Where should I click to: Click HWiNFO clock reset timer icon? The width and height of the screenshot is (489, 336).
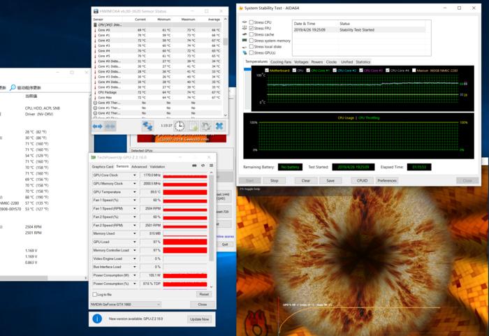(180, 126)
